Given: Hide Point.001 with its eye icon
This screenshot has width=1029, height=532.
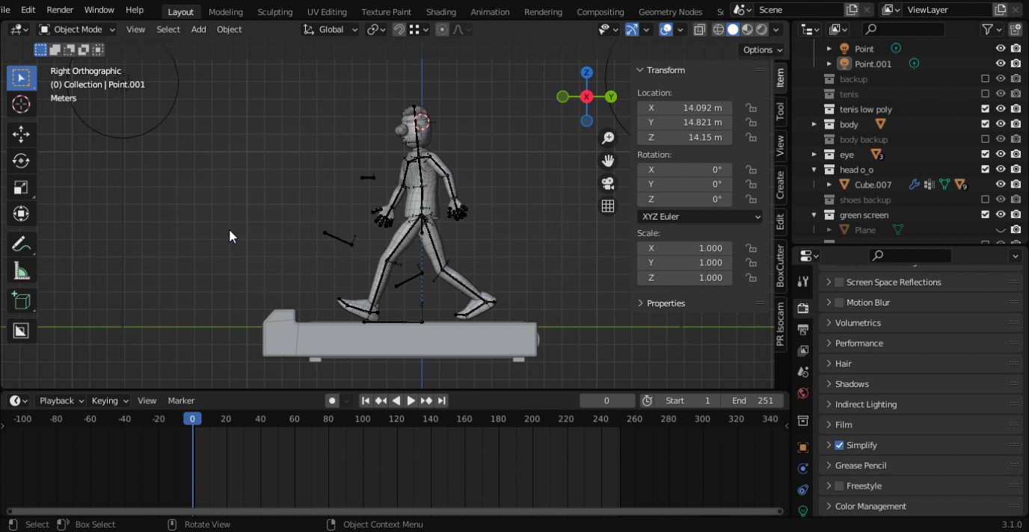Looking at the screenshot, I should [1001, 64].
